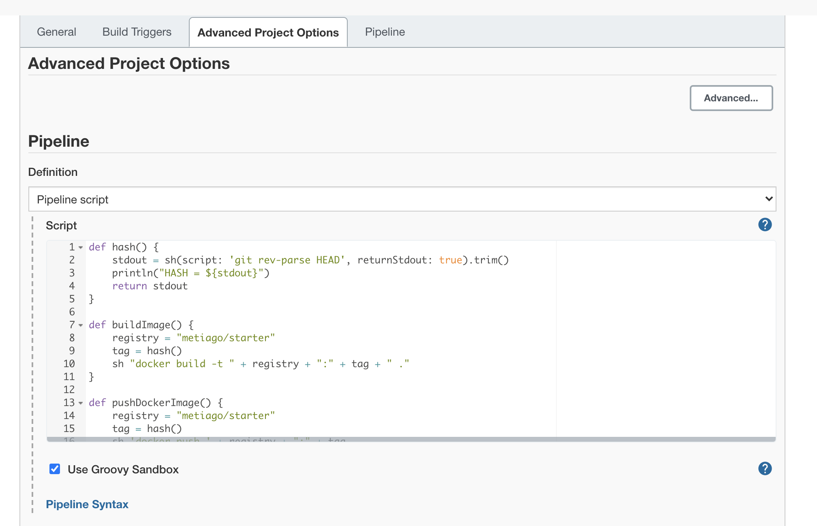Click the "docker build -t " string on line 10

182,364
